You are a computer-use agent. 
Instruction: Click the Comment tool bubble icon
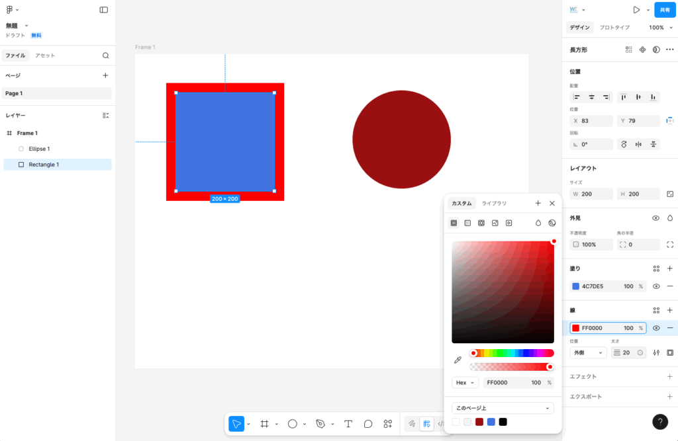click(368, 424)
